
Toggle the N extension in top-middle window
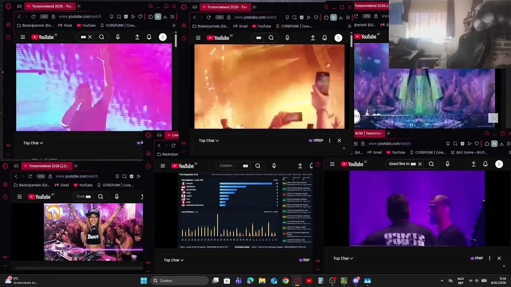tap(333, 18)
